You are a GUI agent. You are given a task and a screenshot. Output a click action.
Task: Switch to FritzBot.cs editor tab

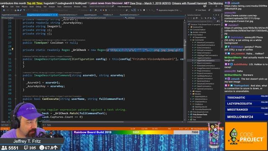tap(108, 15)
